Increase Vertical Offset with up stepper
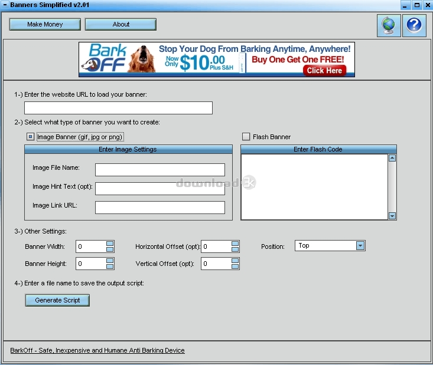The width and height of the screenshot is (433, 365). tap(235, 261)
